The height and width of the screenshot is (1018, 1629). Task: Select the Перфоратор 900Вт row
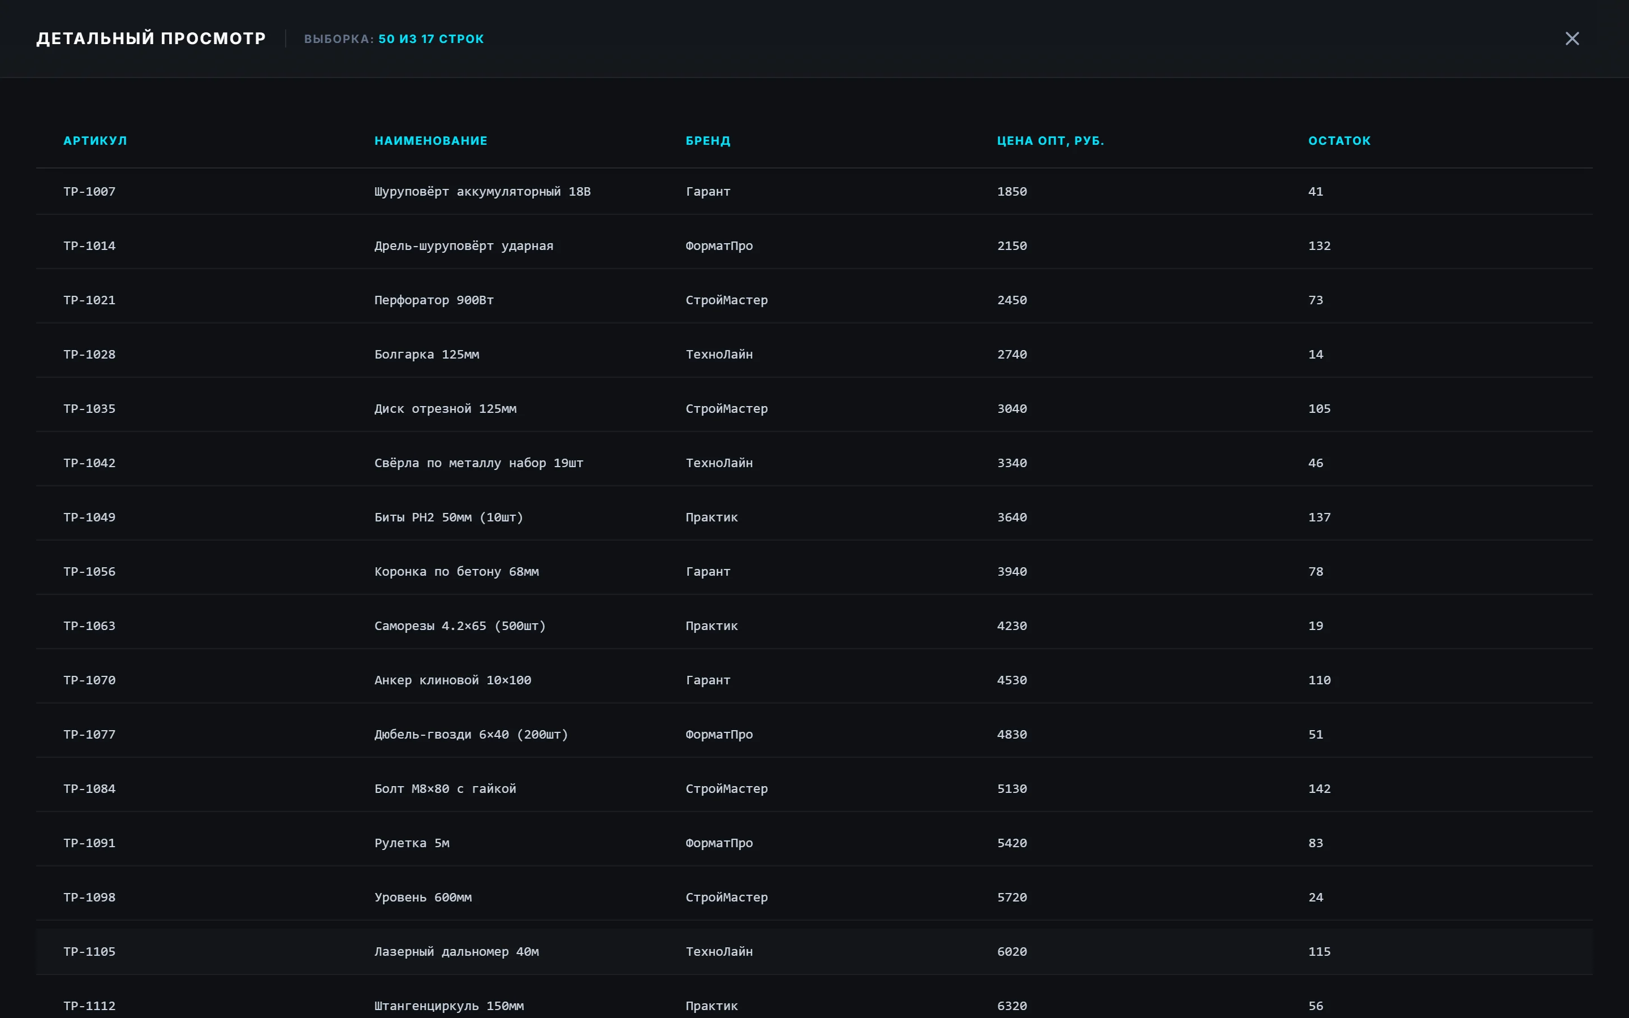pos(814,300)
